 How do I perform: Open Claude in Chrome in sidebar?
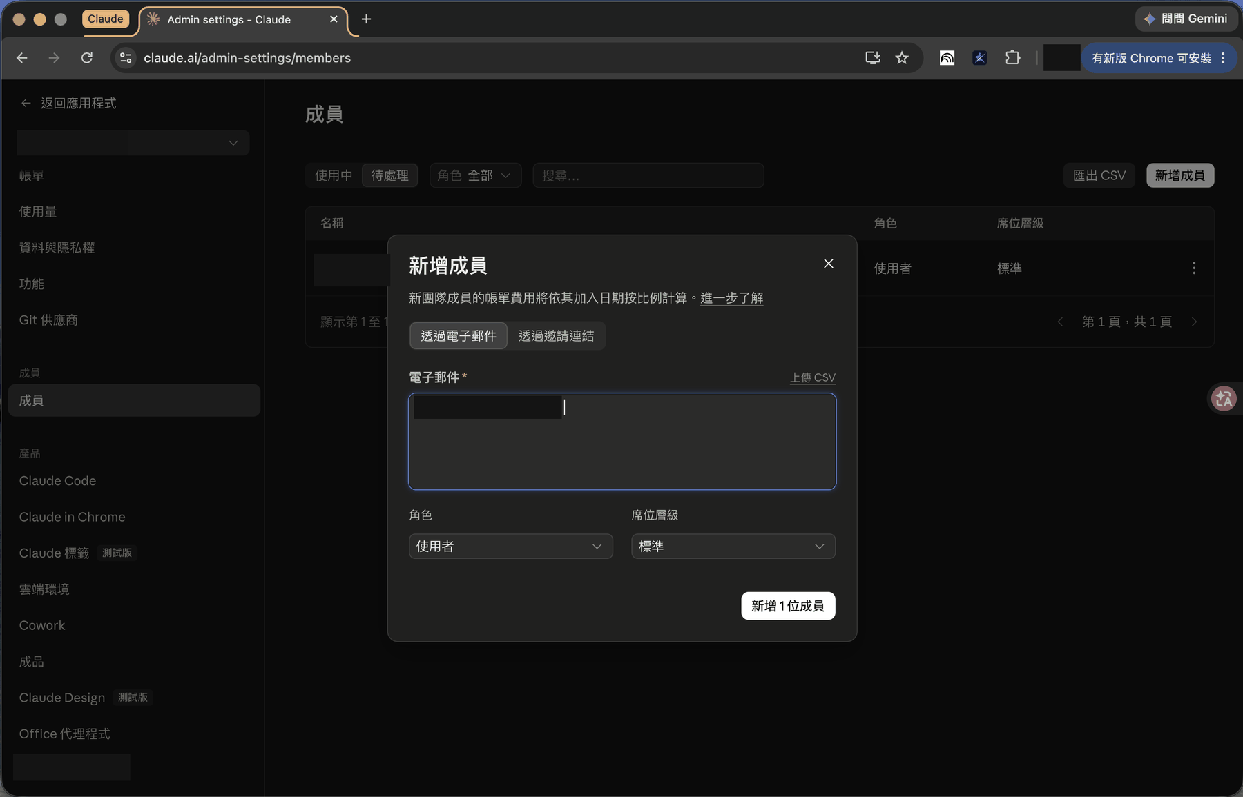click(x=73, y=517)
